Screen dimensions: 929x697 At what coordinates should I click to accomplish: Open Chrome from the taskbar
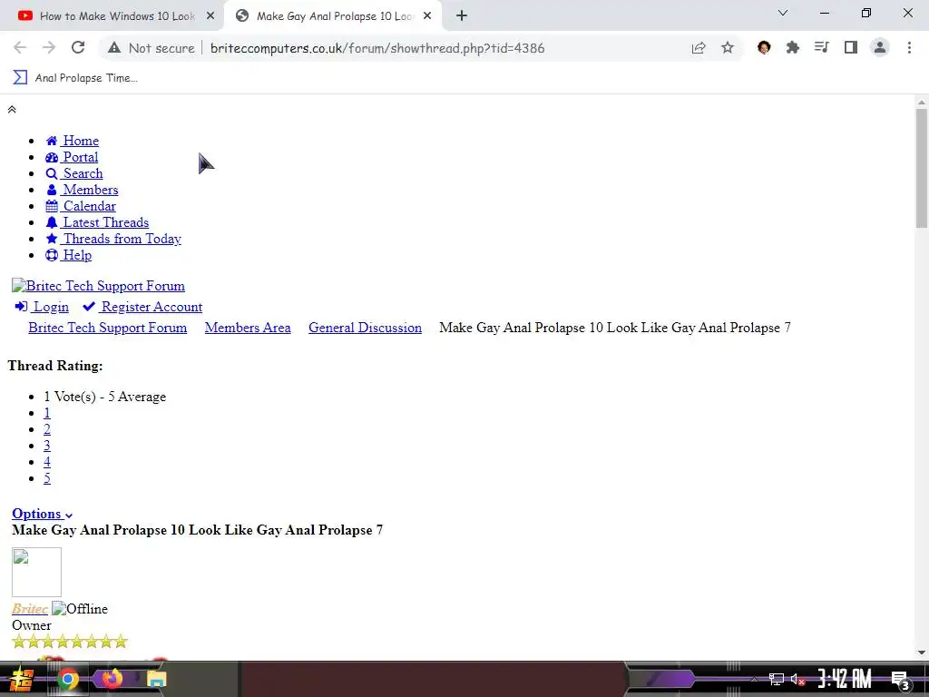click(67, 679)
